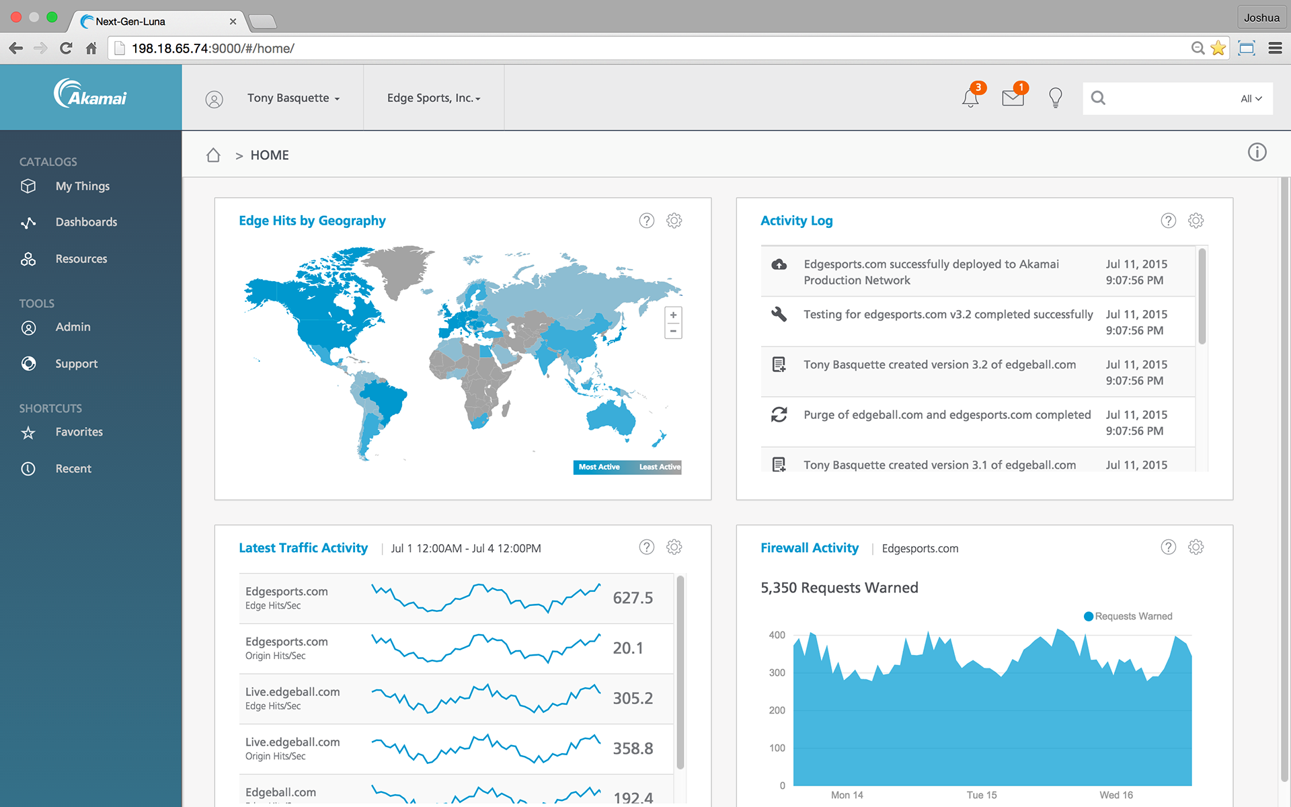Select Support in sidebar
Screen dimensions: 1291x807
(x=77, y=364)
